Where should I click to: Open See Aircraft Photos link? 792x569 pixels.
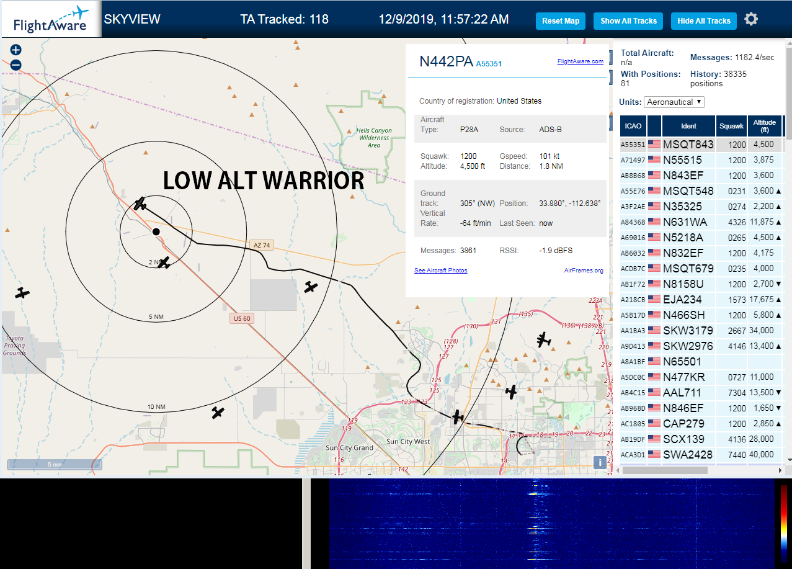tap(441, 271)
